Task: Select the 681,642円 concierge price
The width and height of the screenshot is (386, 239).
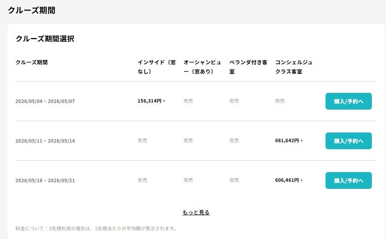Action: (x=289, y=140)
